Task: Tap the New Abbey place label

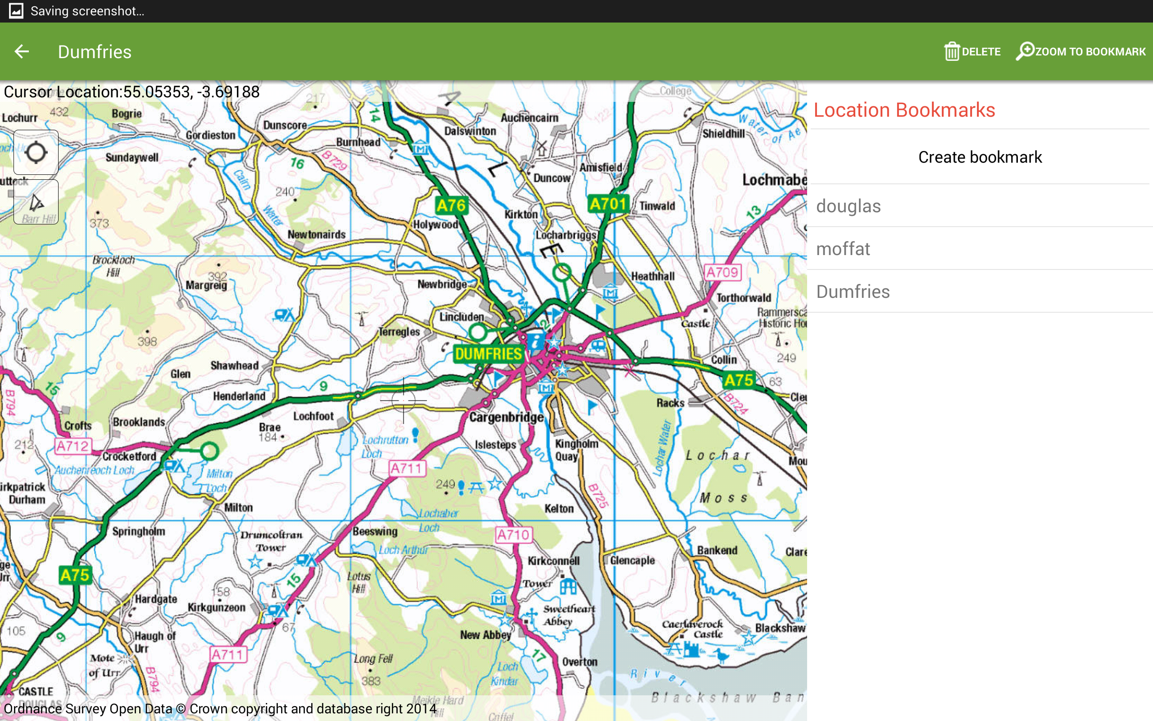Action: (x=486, y=634)
